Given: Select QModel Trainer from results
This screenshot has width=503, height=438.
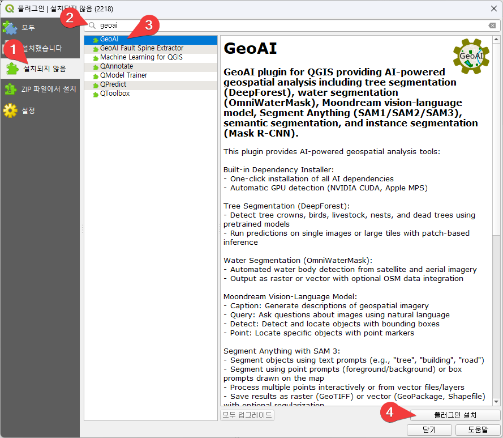Looking at the screenshot, I should click(x=123, y=75).
